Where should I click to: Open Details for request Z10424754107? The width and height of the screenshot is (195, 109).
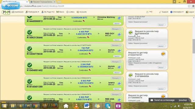(x=161, y=68)
